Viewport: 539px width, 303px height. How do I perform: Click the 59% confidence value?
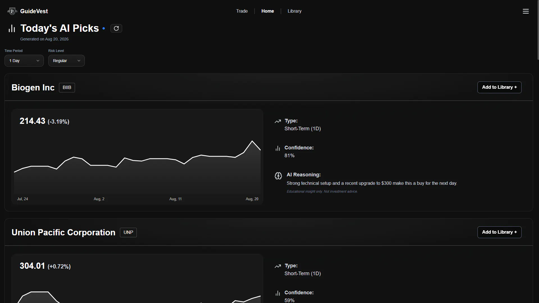pyautogui.click(x=290, y=300)
